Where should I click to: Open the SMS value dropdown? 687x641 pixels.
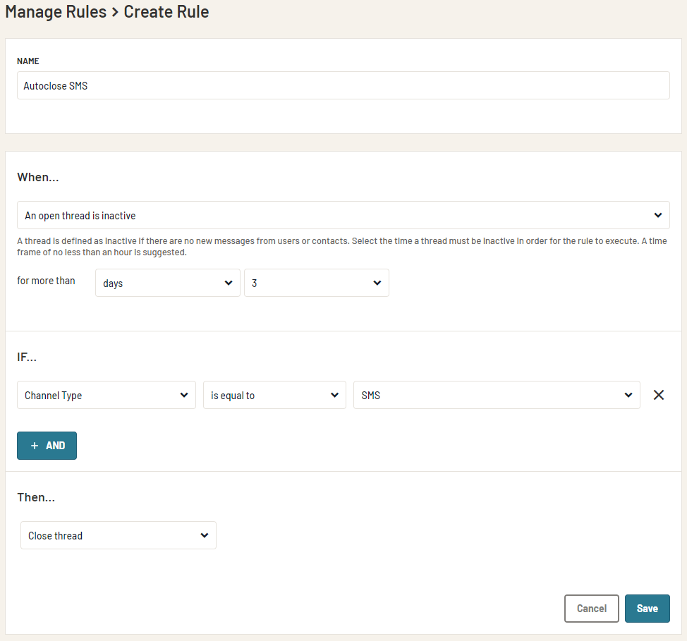[497, 395]
